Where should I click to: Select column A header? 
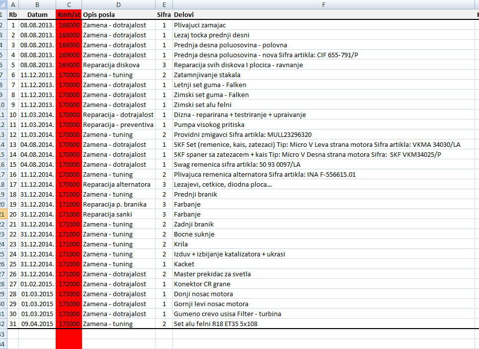(13, 4)
